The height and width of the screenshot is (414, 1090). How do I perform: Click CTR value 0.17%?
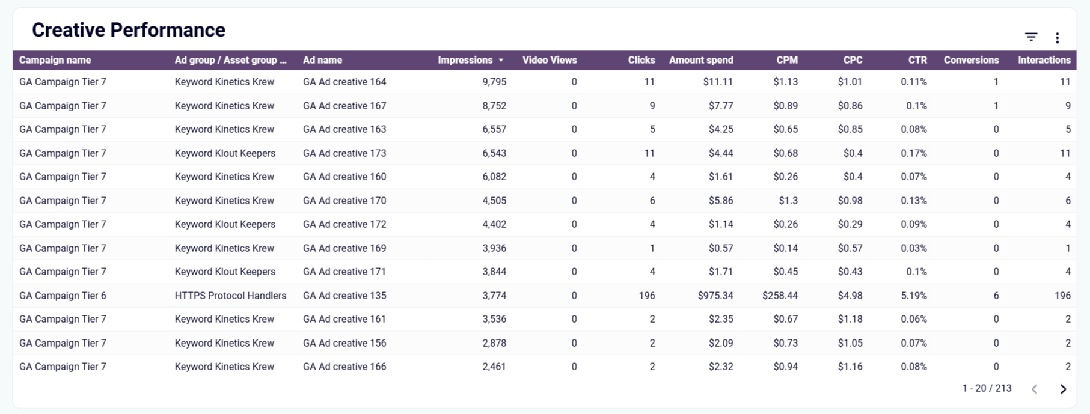click(914, 153)
